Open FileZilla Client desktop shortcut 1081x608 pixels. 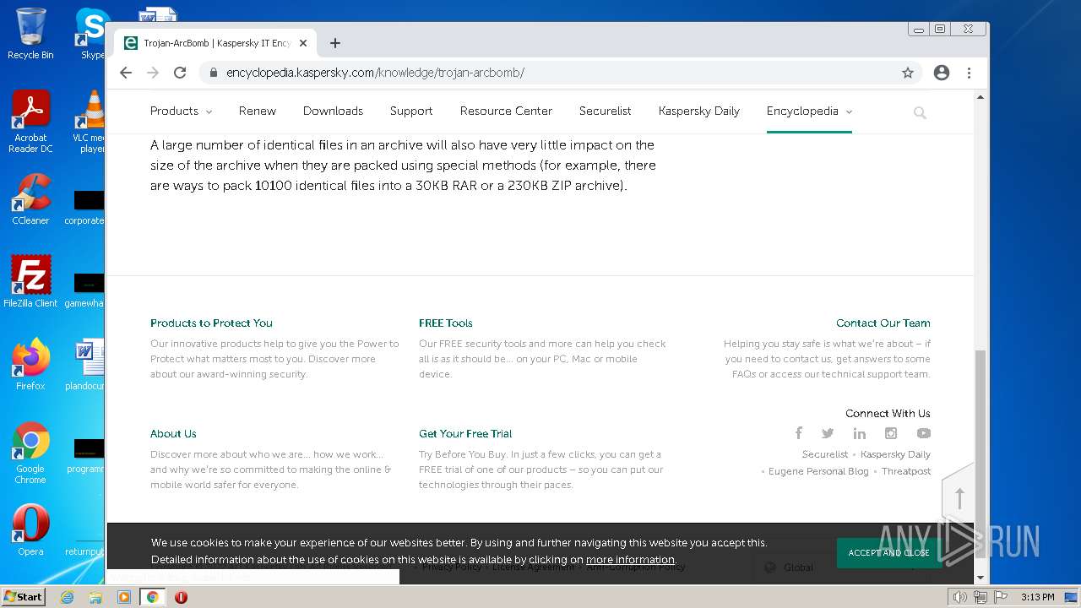point(30,282)
